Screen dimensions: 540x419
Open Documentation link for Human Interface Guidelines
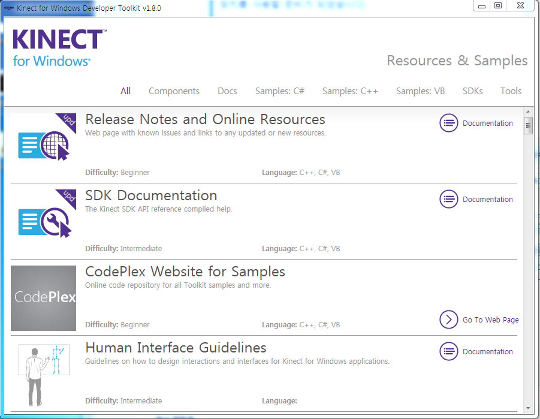[488, 352]
